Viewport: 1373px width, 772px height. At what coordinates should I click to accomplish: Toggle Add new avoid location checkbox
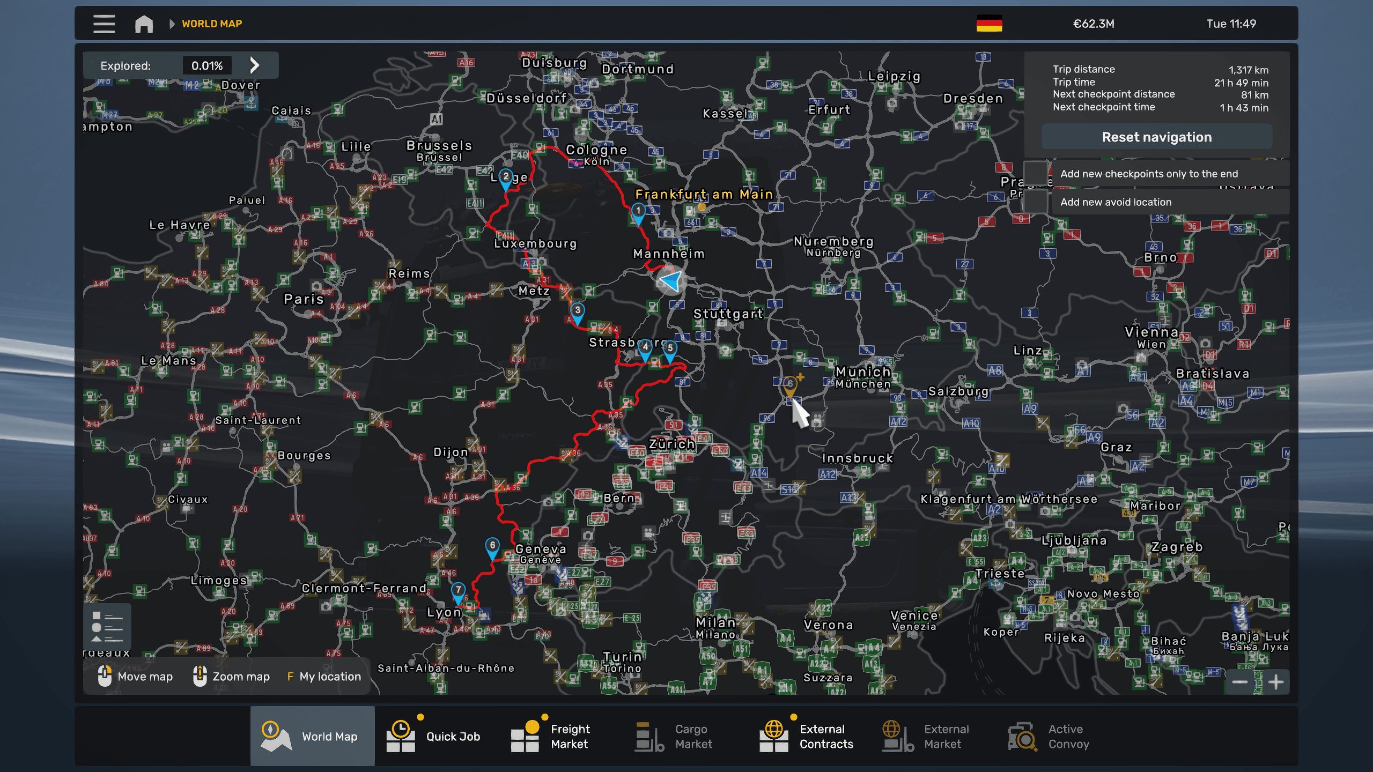point(1035,202)
